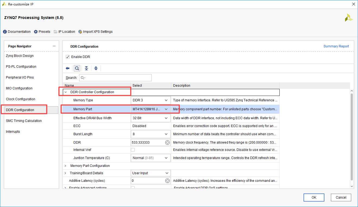Image resolution: width=358 pixels, height=207 pixels.
Task: Collapse the Page Navigator with the minus icon
Action: (54, 46)
